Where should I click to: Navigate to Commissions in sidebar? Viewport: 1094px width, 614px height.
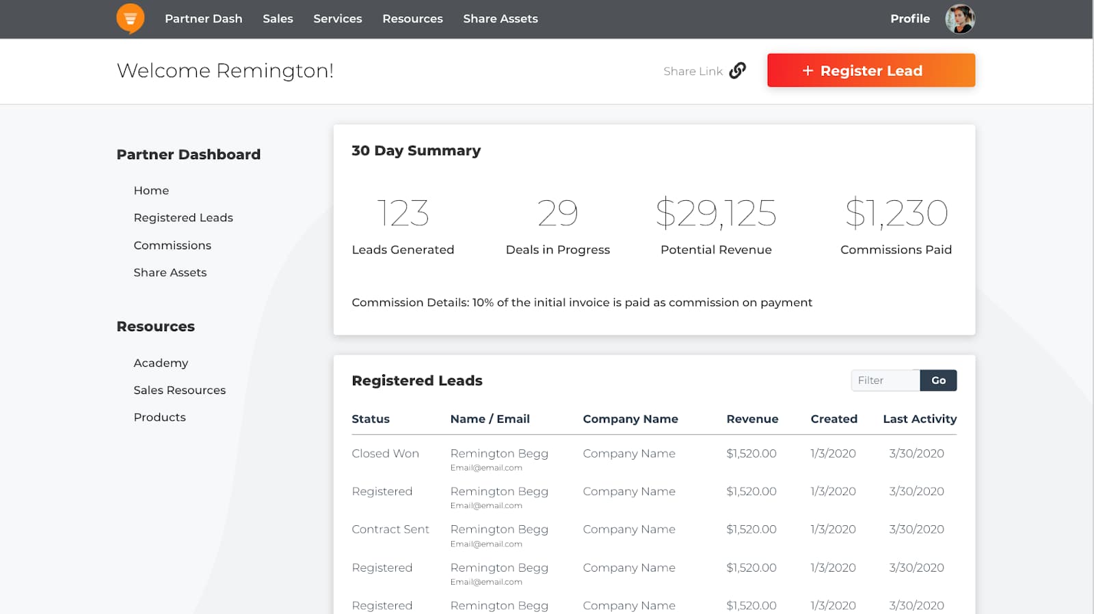pos(172,245)
